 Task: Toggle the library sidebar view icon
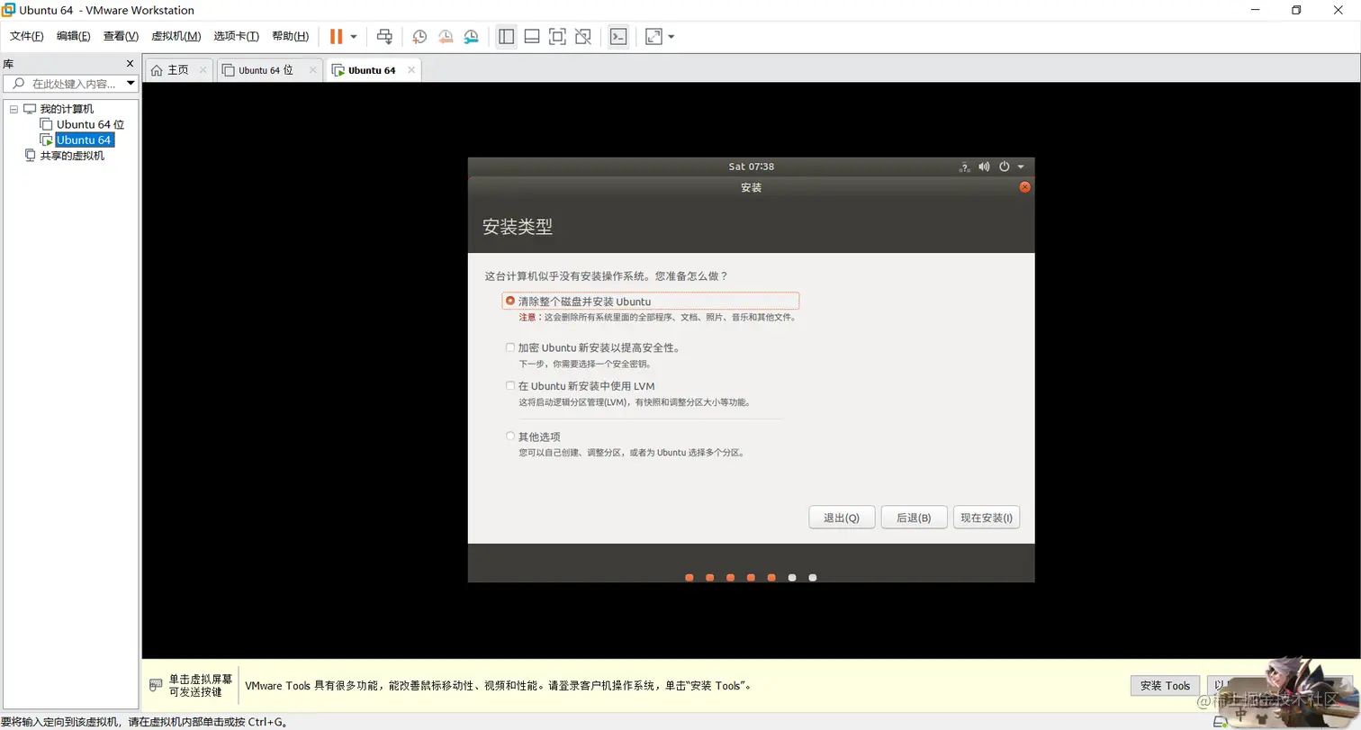(x=506, y=37)
